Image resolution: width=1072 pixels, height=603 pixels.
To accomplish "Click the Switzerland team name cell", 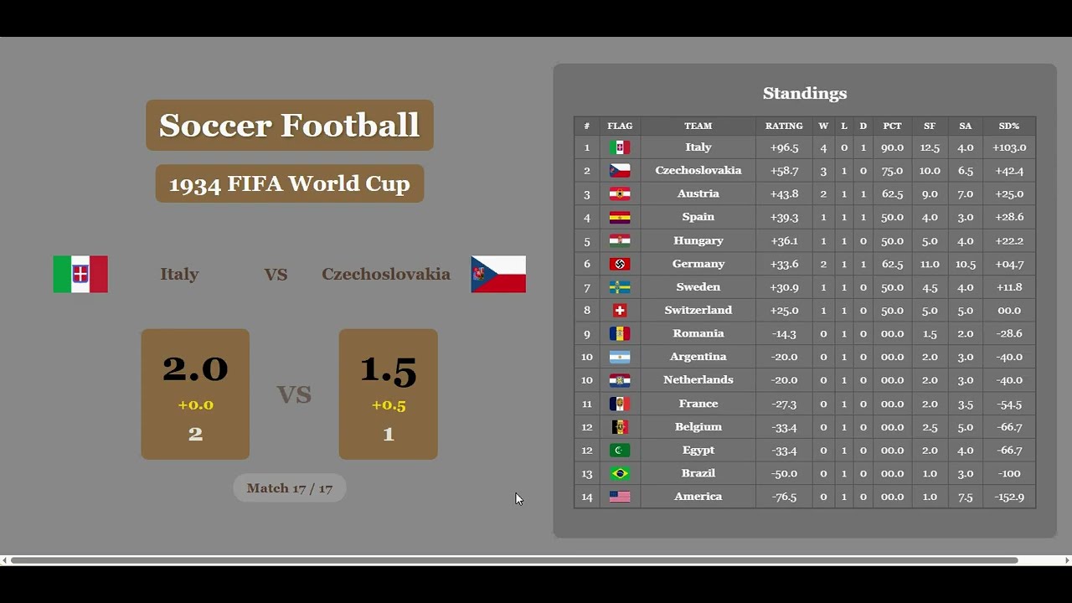I will tap(698, 310).
